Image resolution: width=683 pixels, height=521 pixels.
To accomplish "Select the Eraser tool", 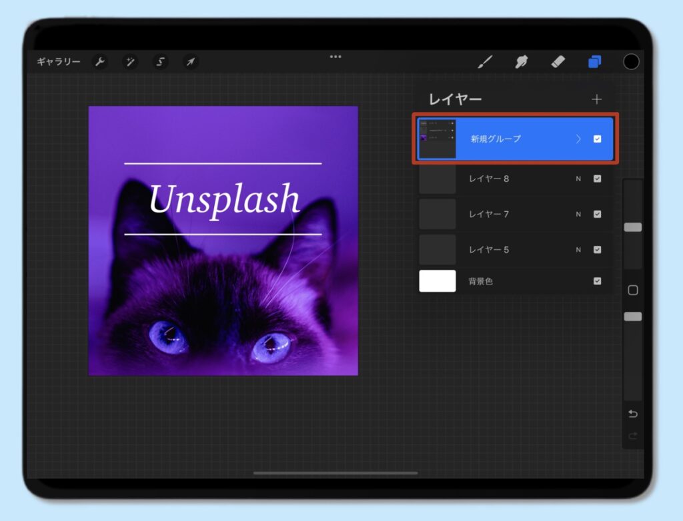I will point(558,62).
